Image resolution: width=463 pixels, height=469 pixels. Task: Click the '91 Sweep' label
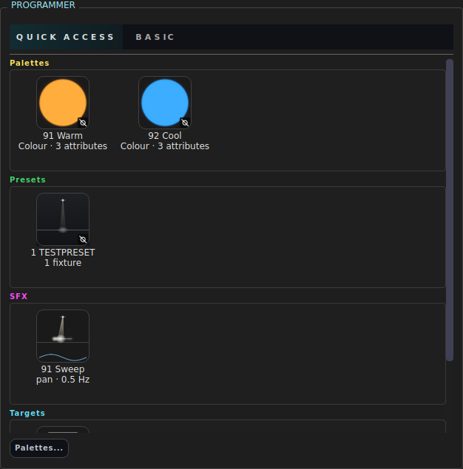pos(63,369)
